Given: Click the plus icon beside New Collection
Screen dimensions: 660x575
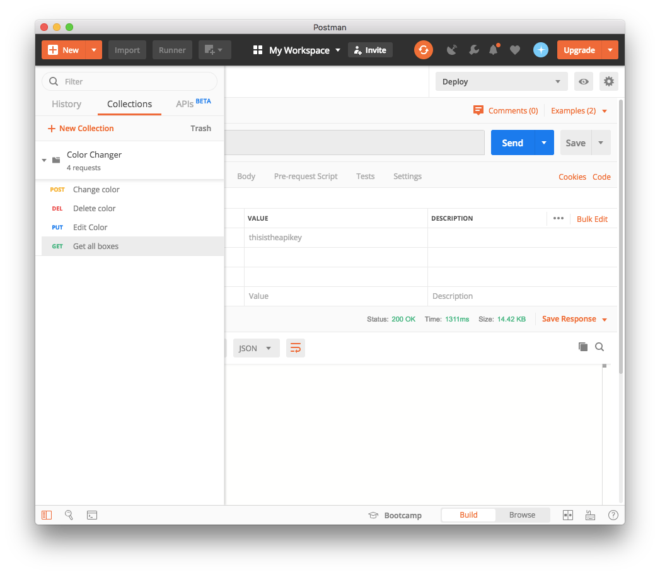Looking at the screenshot, I should tap(51, 129).
